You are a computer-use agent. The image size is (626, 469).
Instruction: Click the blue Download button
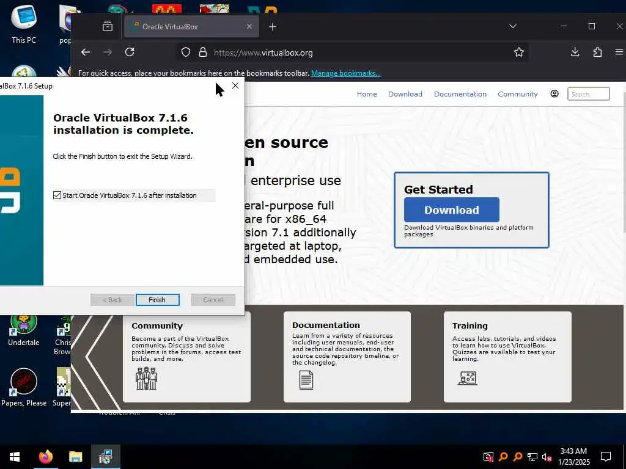tap(452, 210)
